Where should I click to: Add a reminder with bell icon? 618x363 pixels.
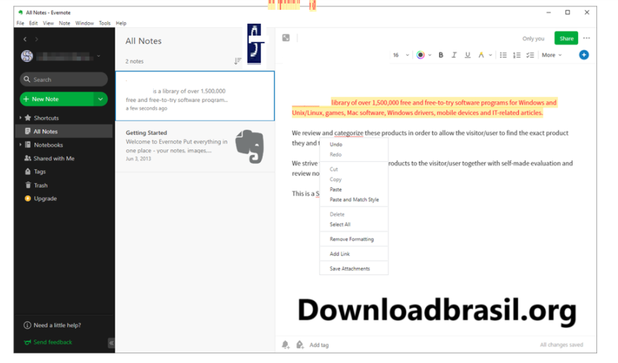tap(285, 345)
